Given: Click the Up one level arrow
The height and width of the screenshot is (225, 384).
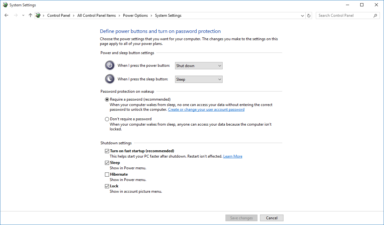Looking at the screenshot, I should tap(30, 15).
